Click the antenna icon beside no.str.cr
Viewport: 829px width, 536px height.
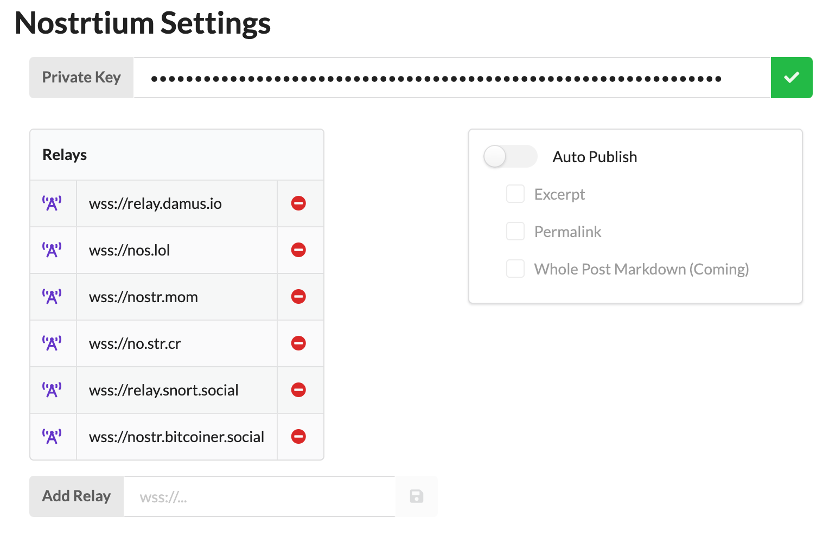52,343
